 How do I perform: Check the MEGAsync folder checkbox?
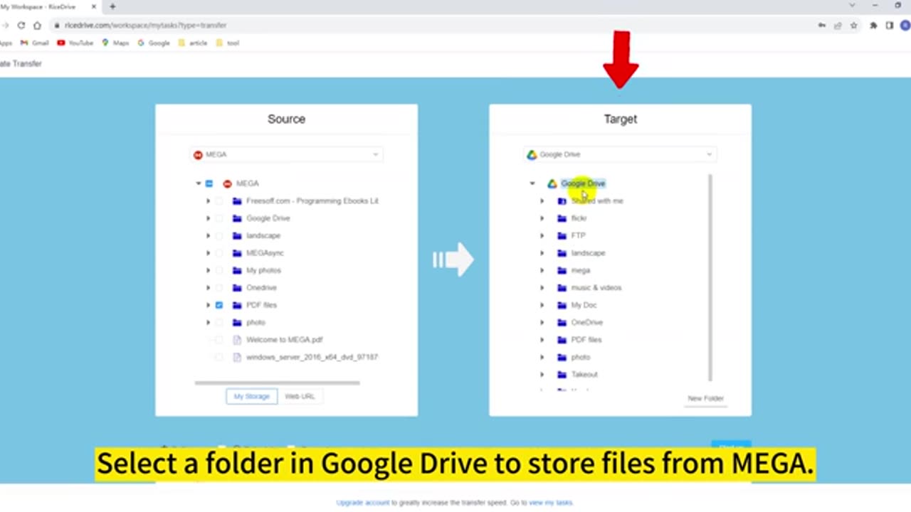point(219,253)
